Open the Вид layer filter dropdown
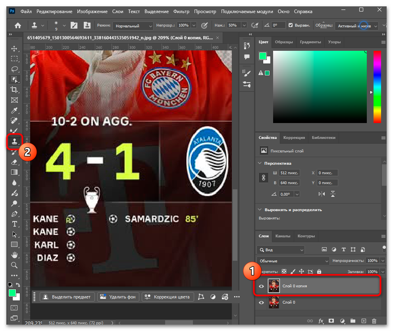This screenshot has width=393, height=331. tap(281, 250)
